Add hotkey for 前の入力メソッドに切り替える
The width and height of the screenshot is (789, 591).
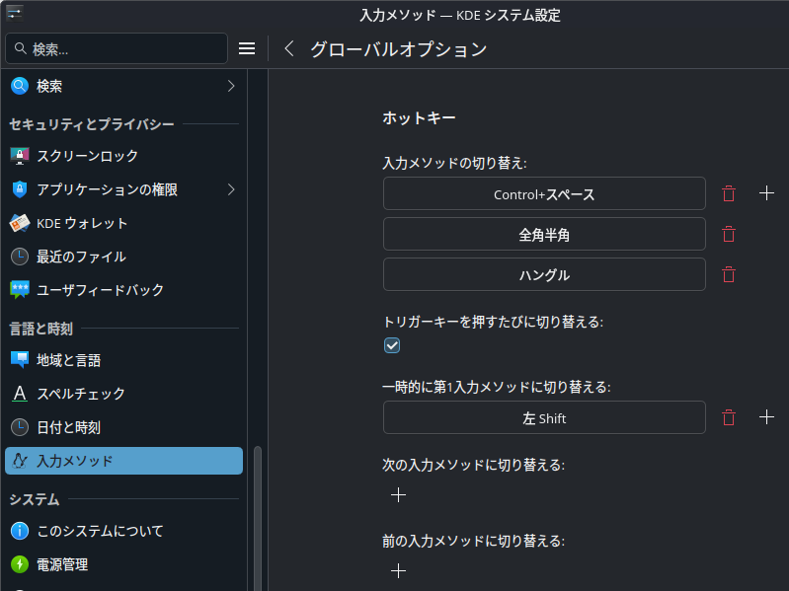point(398,570)
